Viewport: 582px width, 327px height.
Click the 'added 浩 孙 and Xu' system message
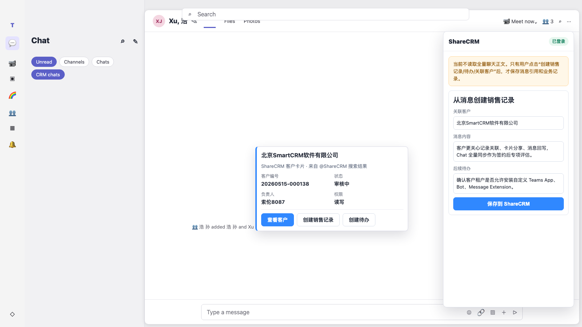223,227
